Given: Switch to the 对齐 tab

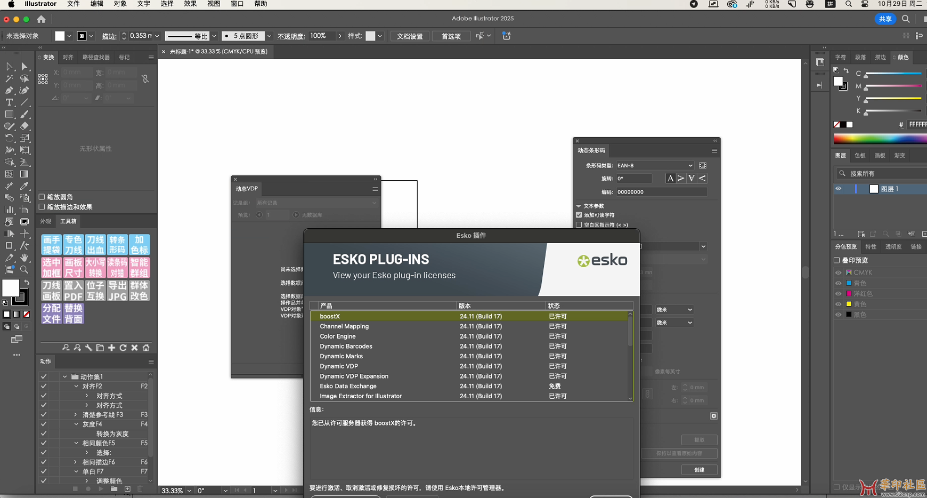Looking at the screenshot, I should [x=68, y=57].
